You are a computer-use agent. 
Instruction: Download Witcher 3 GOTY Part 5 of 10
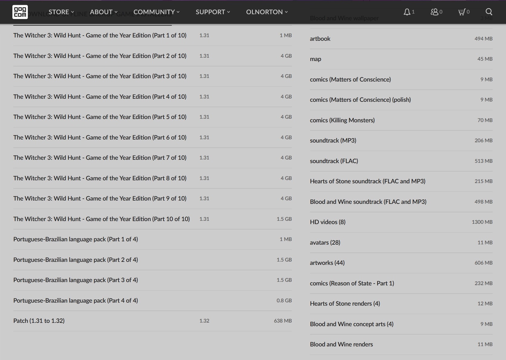(152, 117)
